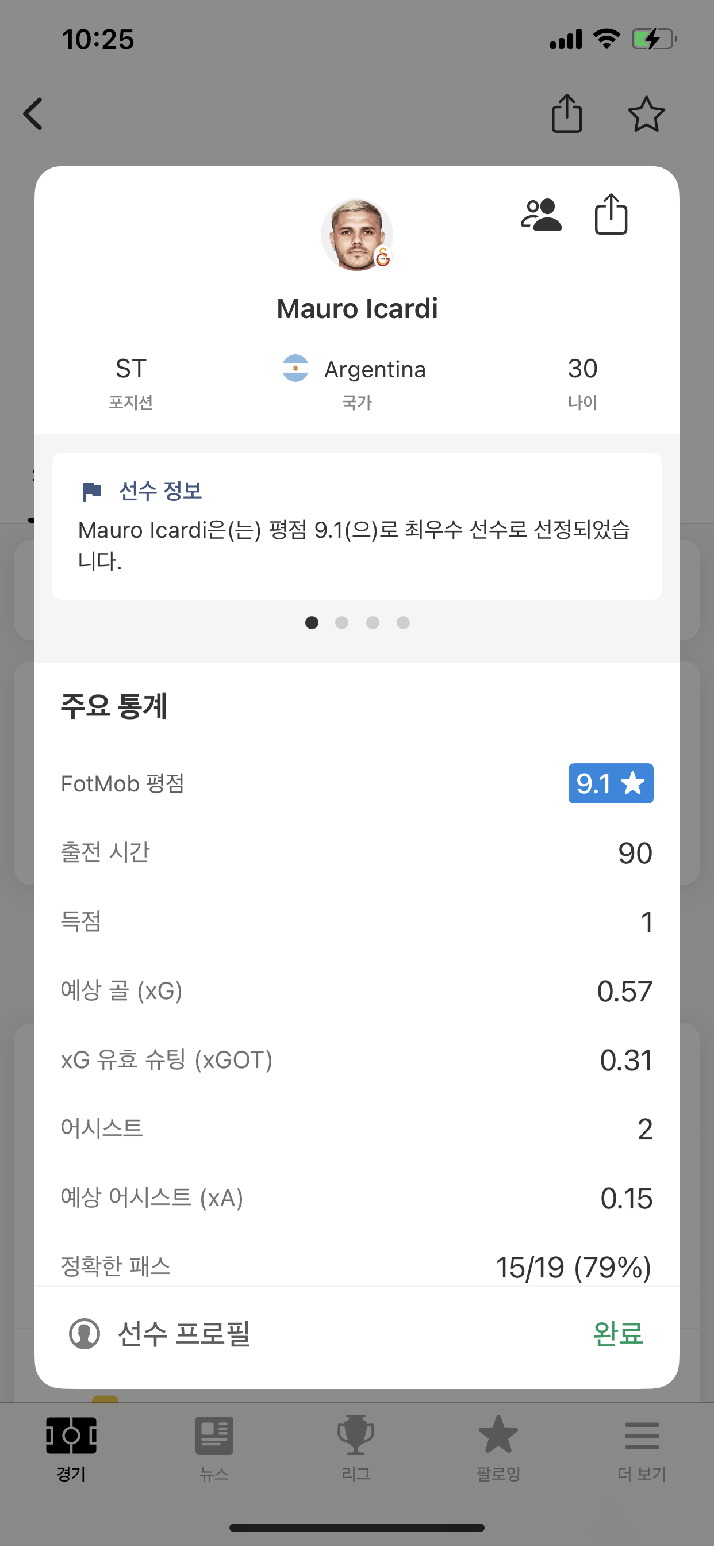
Task: Select the third page indicator dot
Action: point(373,622)
